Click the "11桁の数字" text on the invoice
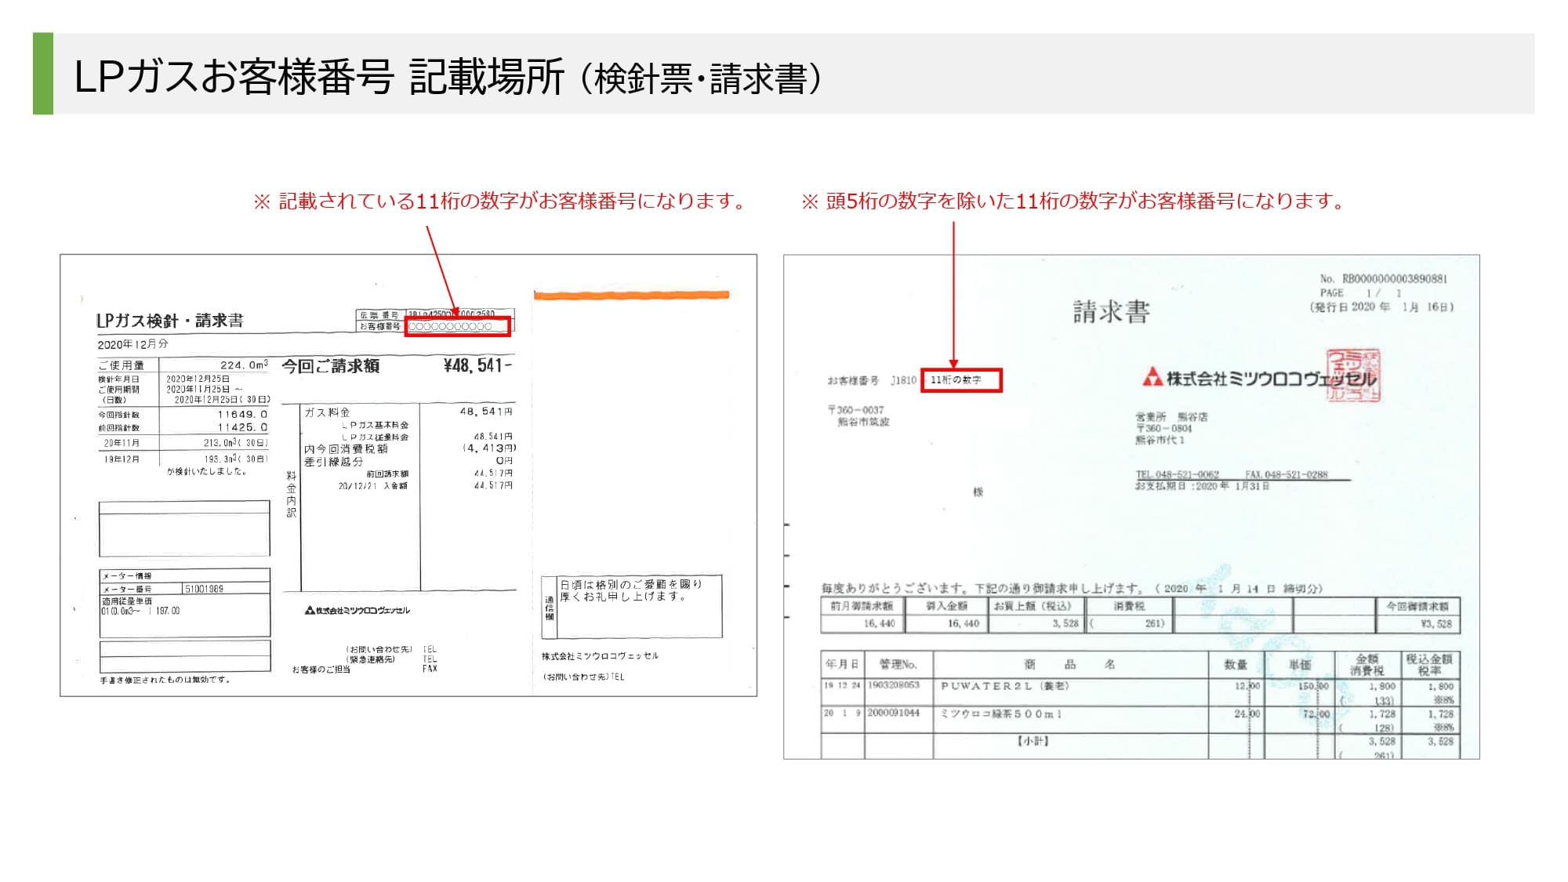The image size is (1568, 882). (x=956, y=379)
